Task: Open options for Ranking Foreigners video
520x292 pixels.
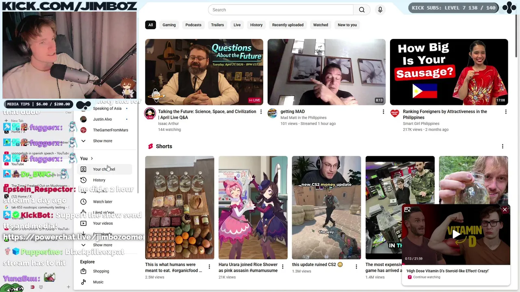Action: pos(506,112)
